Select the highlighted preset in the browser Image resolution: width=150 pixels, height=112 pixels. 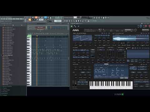[8, 55]
